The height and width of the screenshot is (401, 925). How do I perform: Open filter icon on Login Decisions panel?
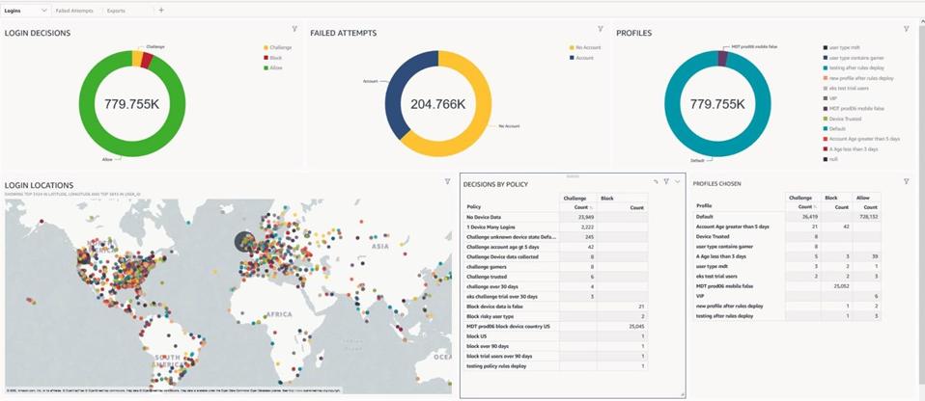pyautogui.click(x=294, y=29)
